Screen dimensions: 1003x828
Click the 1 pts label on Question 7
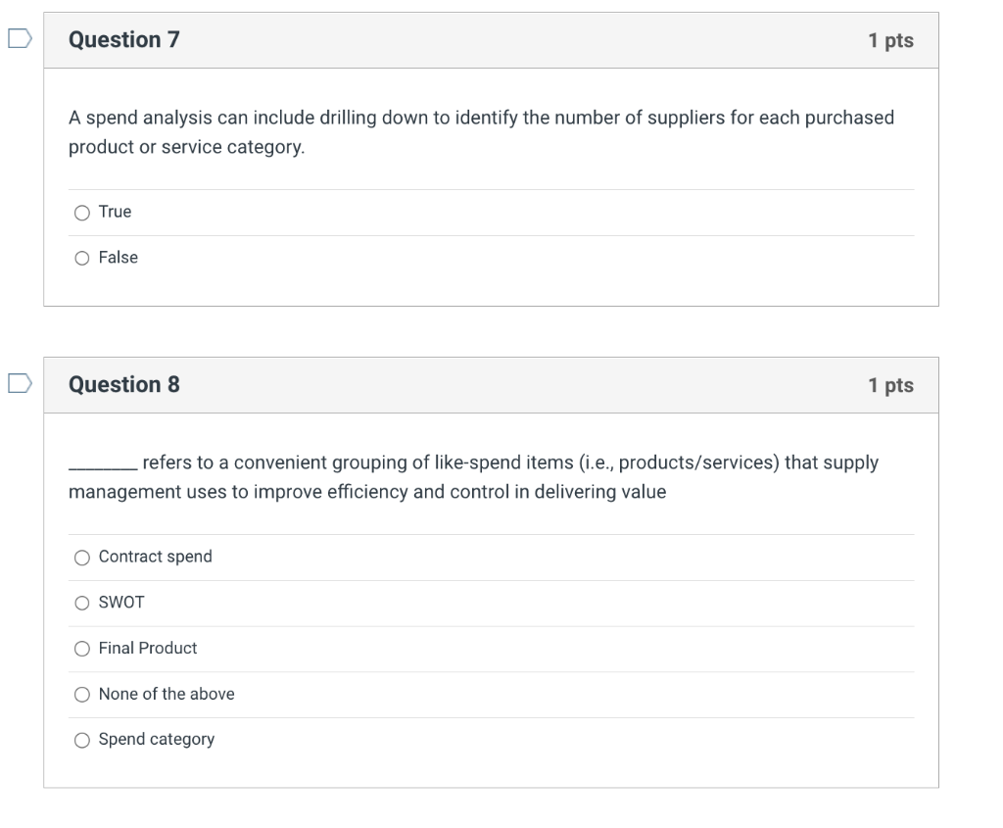click(x=890, y=41)
